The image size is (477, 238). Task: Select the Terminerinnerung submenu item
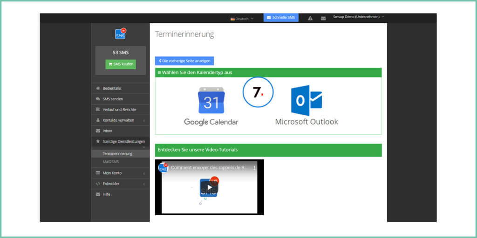pos(121,153)
